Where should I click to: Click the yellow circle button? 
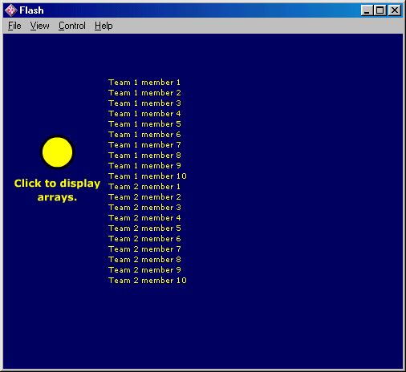[57, 152]
